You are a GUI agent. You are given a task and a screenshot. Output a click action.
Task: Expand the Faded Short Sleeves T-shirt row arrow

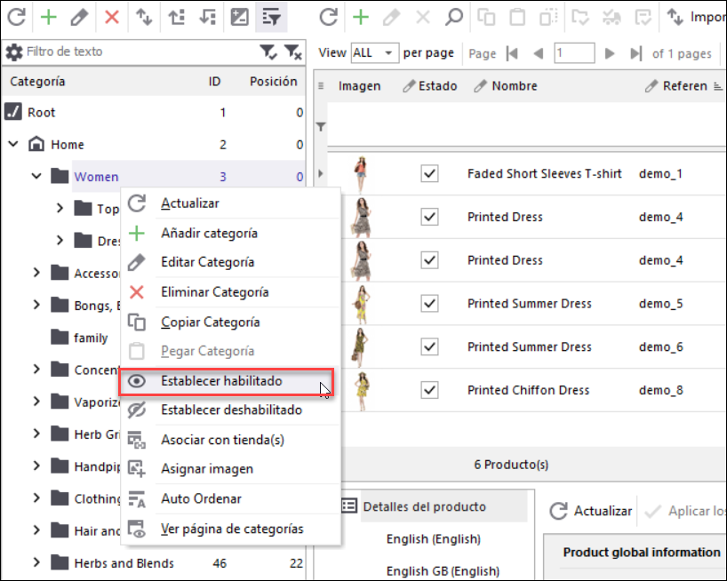point(320,173)
